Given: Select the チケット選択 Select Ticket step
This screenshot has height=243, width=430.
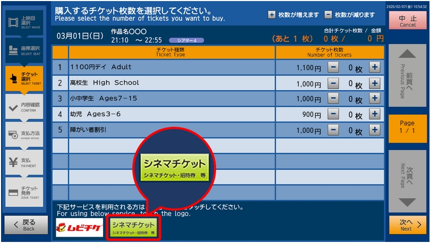Looking at the screenshot, I should point(24,79).
